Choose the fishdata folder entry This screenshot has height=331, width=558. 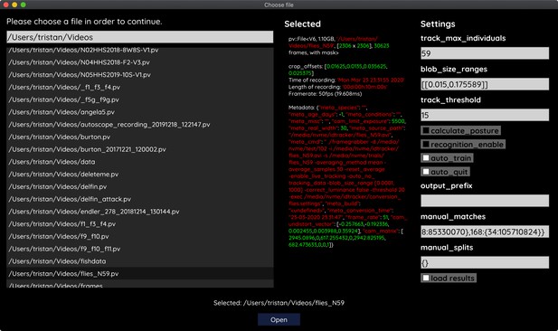(140, 260)
